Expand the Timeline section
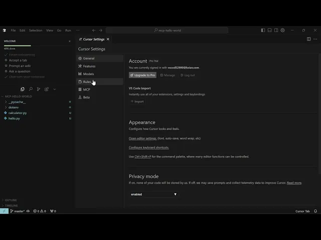 pos(11,205)
